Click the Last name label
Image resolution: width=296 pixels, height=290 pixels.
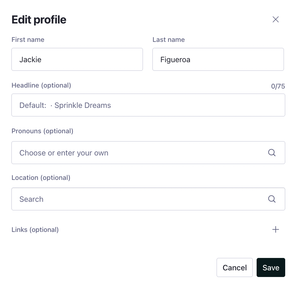pyautogui.click(x=169, y=40)
